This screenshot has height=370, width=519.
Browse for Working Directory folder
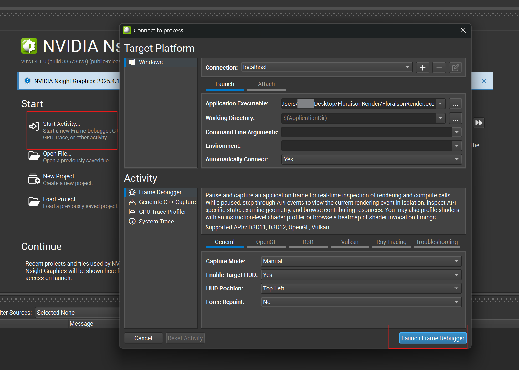(x=455, y=118)
